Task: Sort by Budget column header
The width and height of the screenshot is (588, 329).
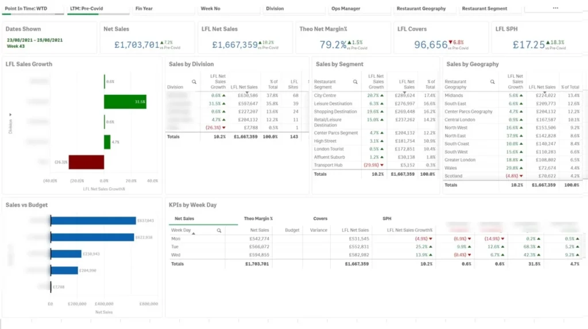Action: coord(292,230)
